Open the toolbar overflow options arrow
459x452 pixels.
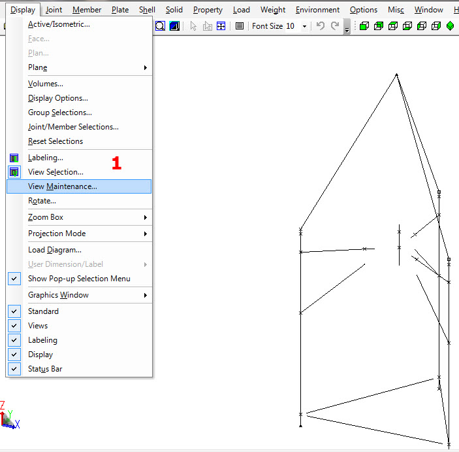pos(347,26)
